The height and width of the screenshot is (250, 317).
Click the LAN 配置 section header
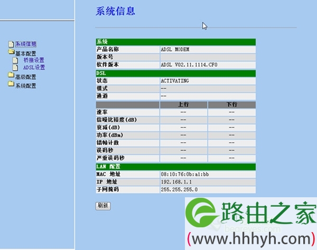pos(176,167)
